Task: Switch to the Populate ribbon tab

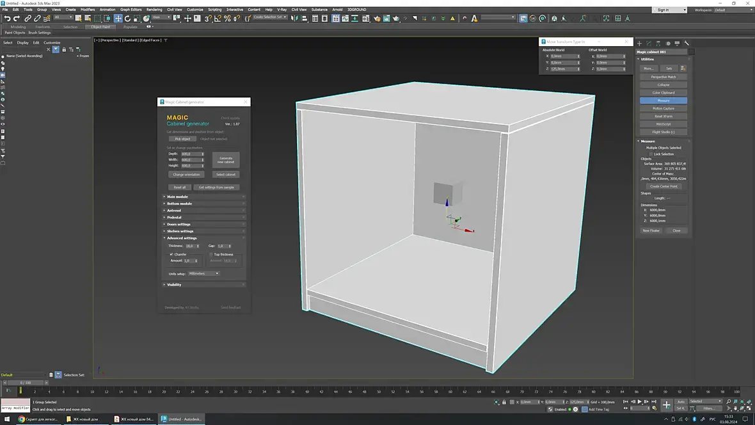Action: point(130,27)
